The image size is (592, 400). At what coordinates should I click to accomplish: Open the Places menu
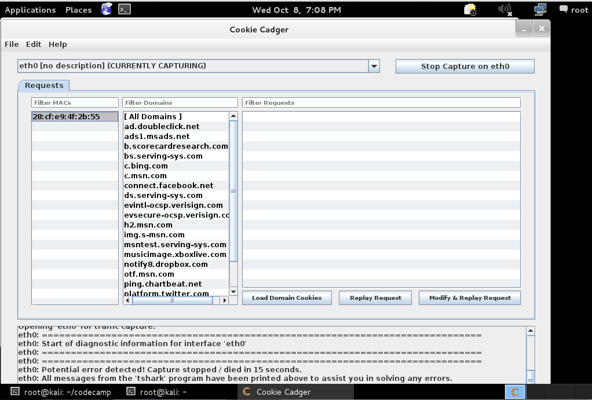click(79, 10)
